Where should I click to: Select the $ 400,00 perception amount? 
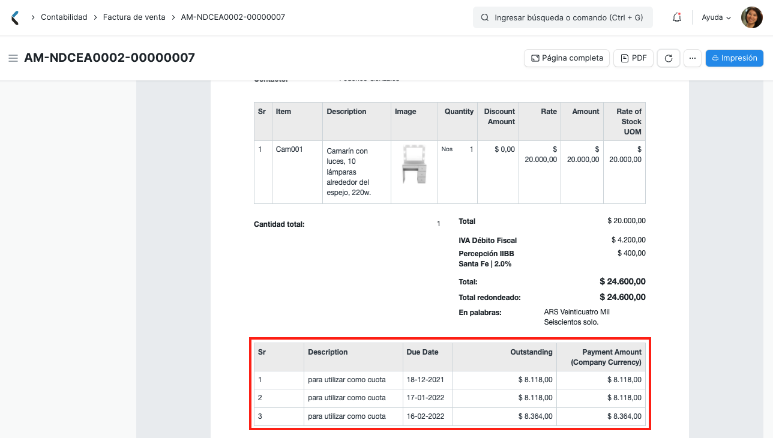click(631, 253)
